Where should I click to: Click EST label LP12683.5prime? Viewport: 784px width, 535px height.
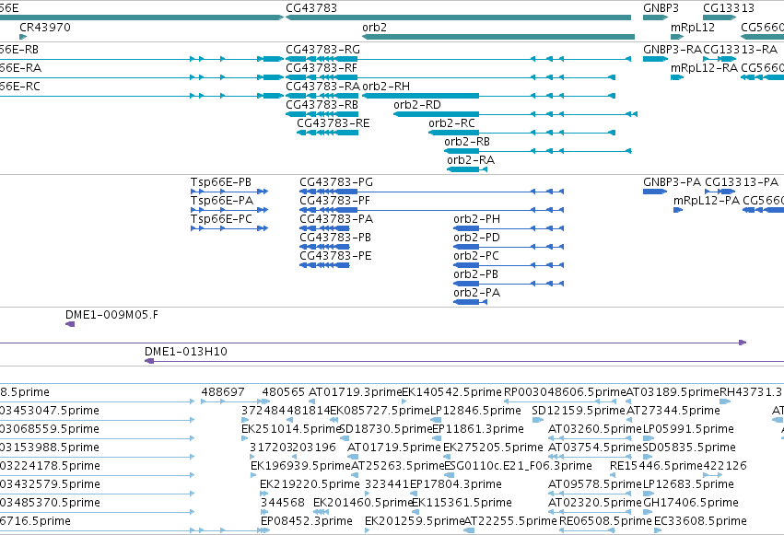tap(688, 484)
